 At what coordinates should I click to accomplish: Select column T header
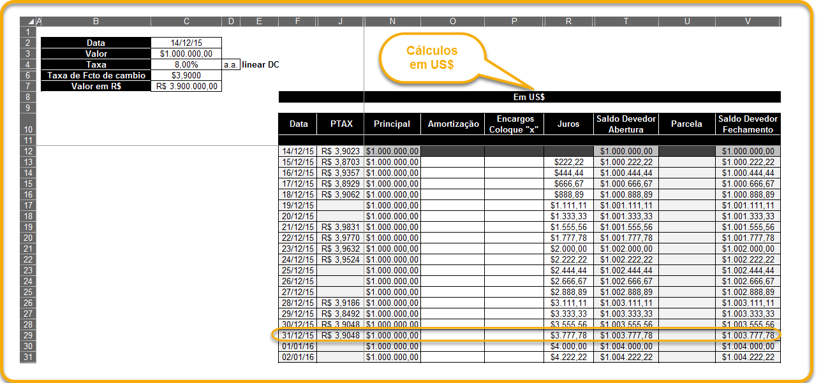626,22
